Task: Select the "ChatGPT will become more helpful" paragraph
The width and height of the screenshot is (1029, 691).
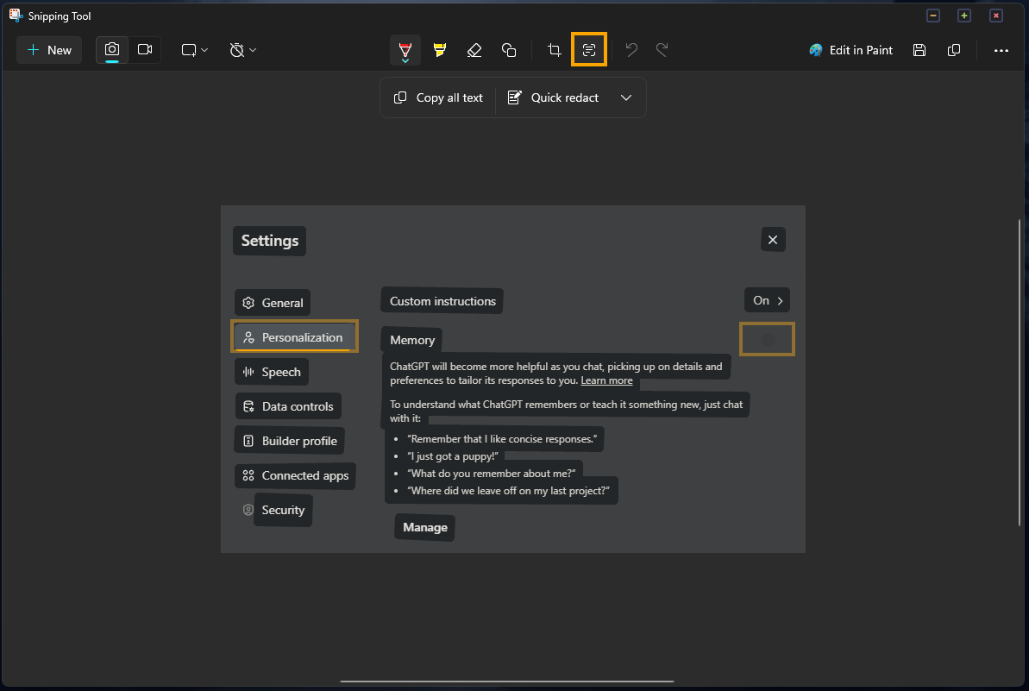Action: click(555, 374)
